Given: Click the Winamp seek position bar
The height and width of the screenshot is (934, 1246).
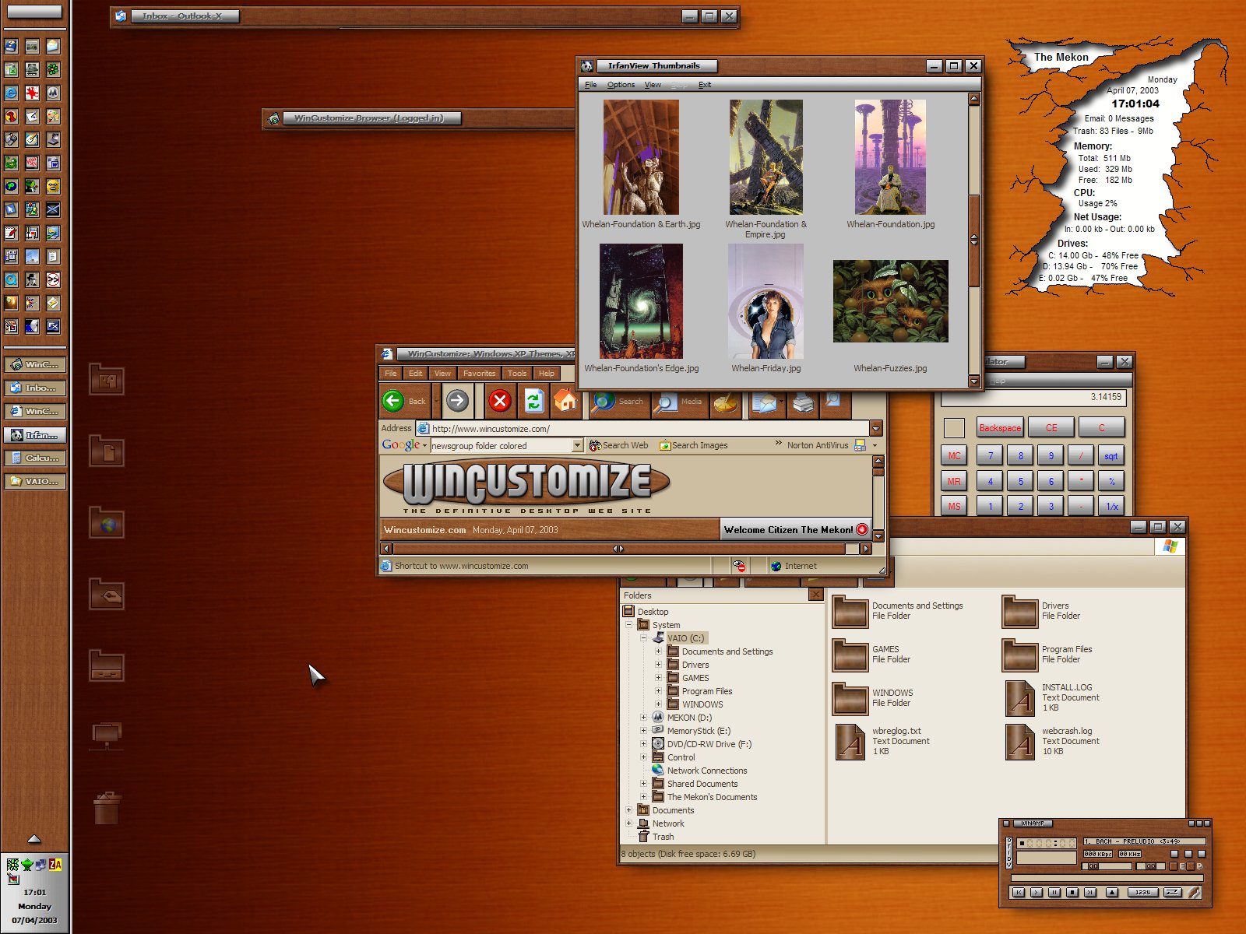Looking at the screenshot, I should (x=1107, y=878).
